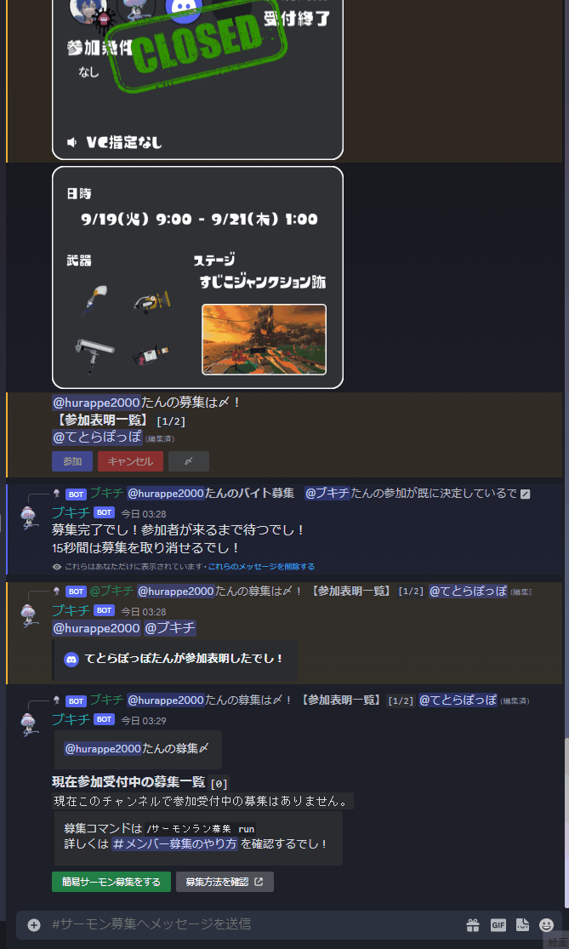Click the すじこジャンクション跡 stage thumbnail
Viewport: 569px width, 949px height.
click(x=264, y=340)
